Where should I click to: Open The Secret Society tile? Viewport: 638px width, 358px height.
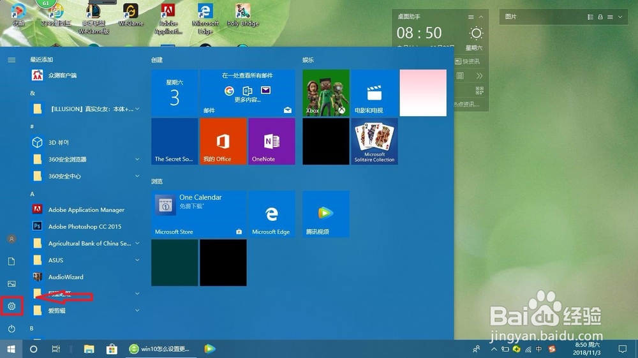click(175, 141)
